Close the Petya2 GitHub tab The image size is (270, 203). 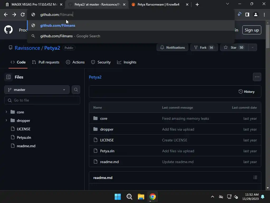(124, 4)
